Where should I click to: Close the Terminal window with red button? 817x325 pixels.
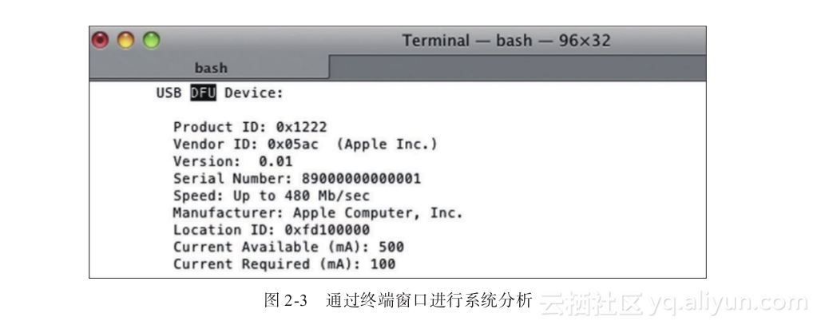(100, 40)
